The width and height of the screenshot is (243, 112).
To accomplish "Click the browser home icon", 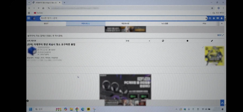I will [x=43, y=8].
